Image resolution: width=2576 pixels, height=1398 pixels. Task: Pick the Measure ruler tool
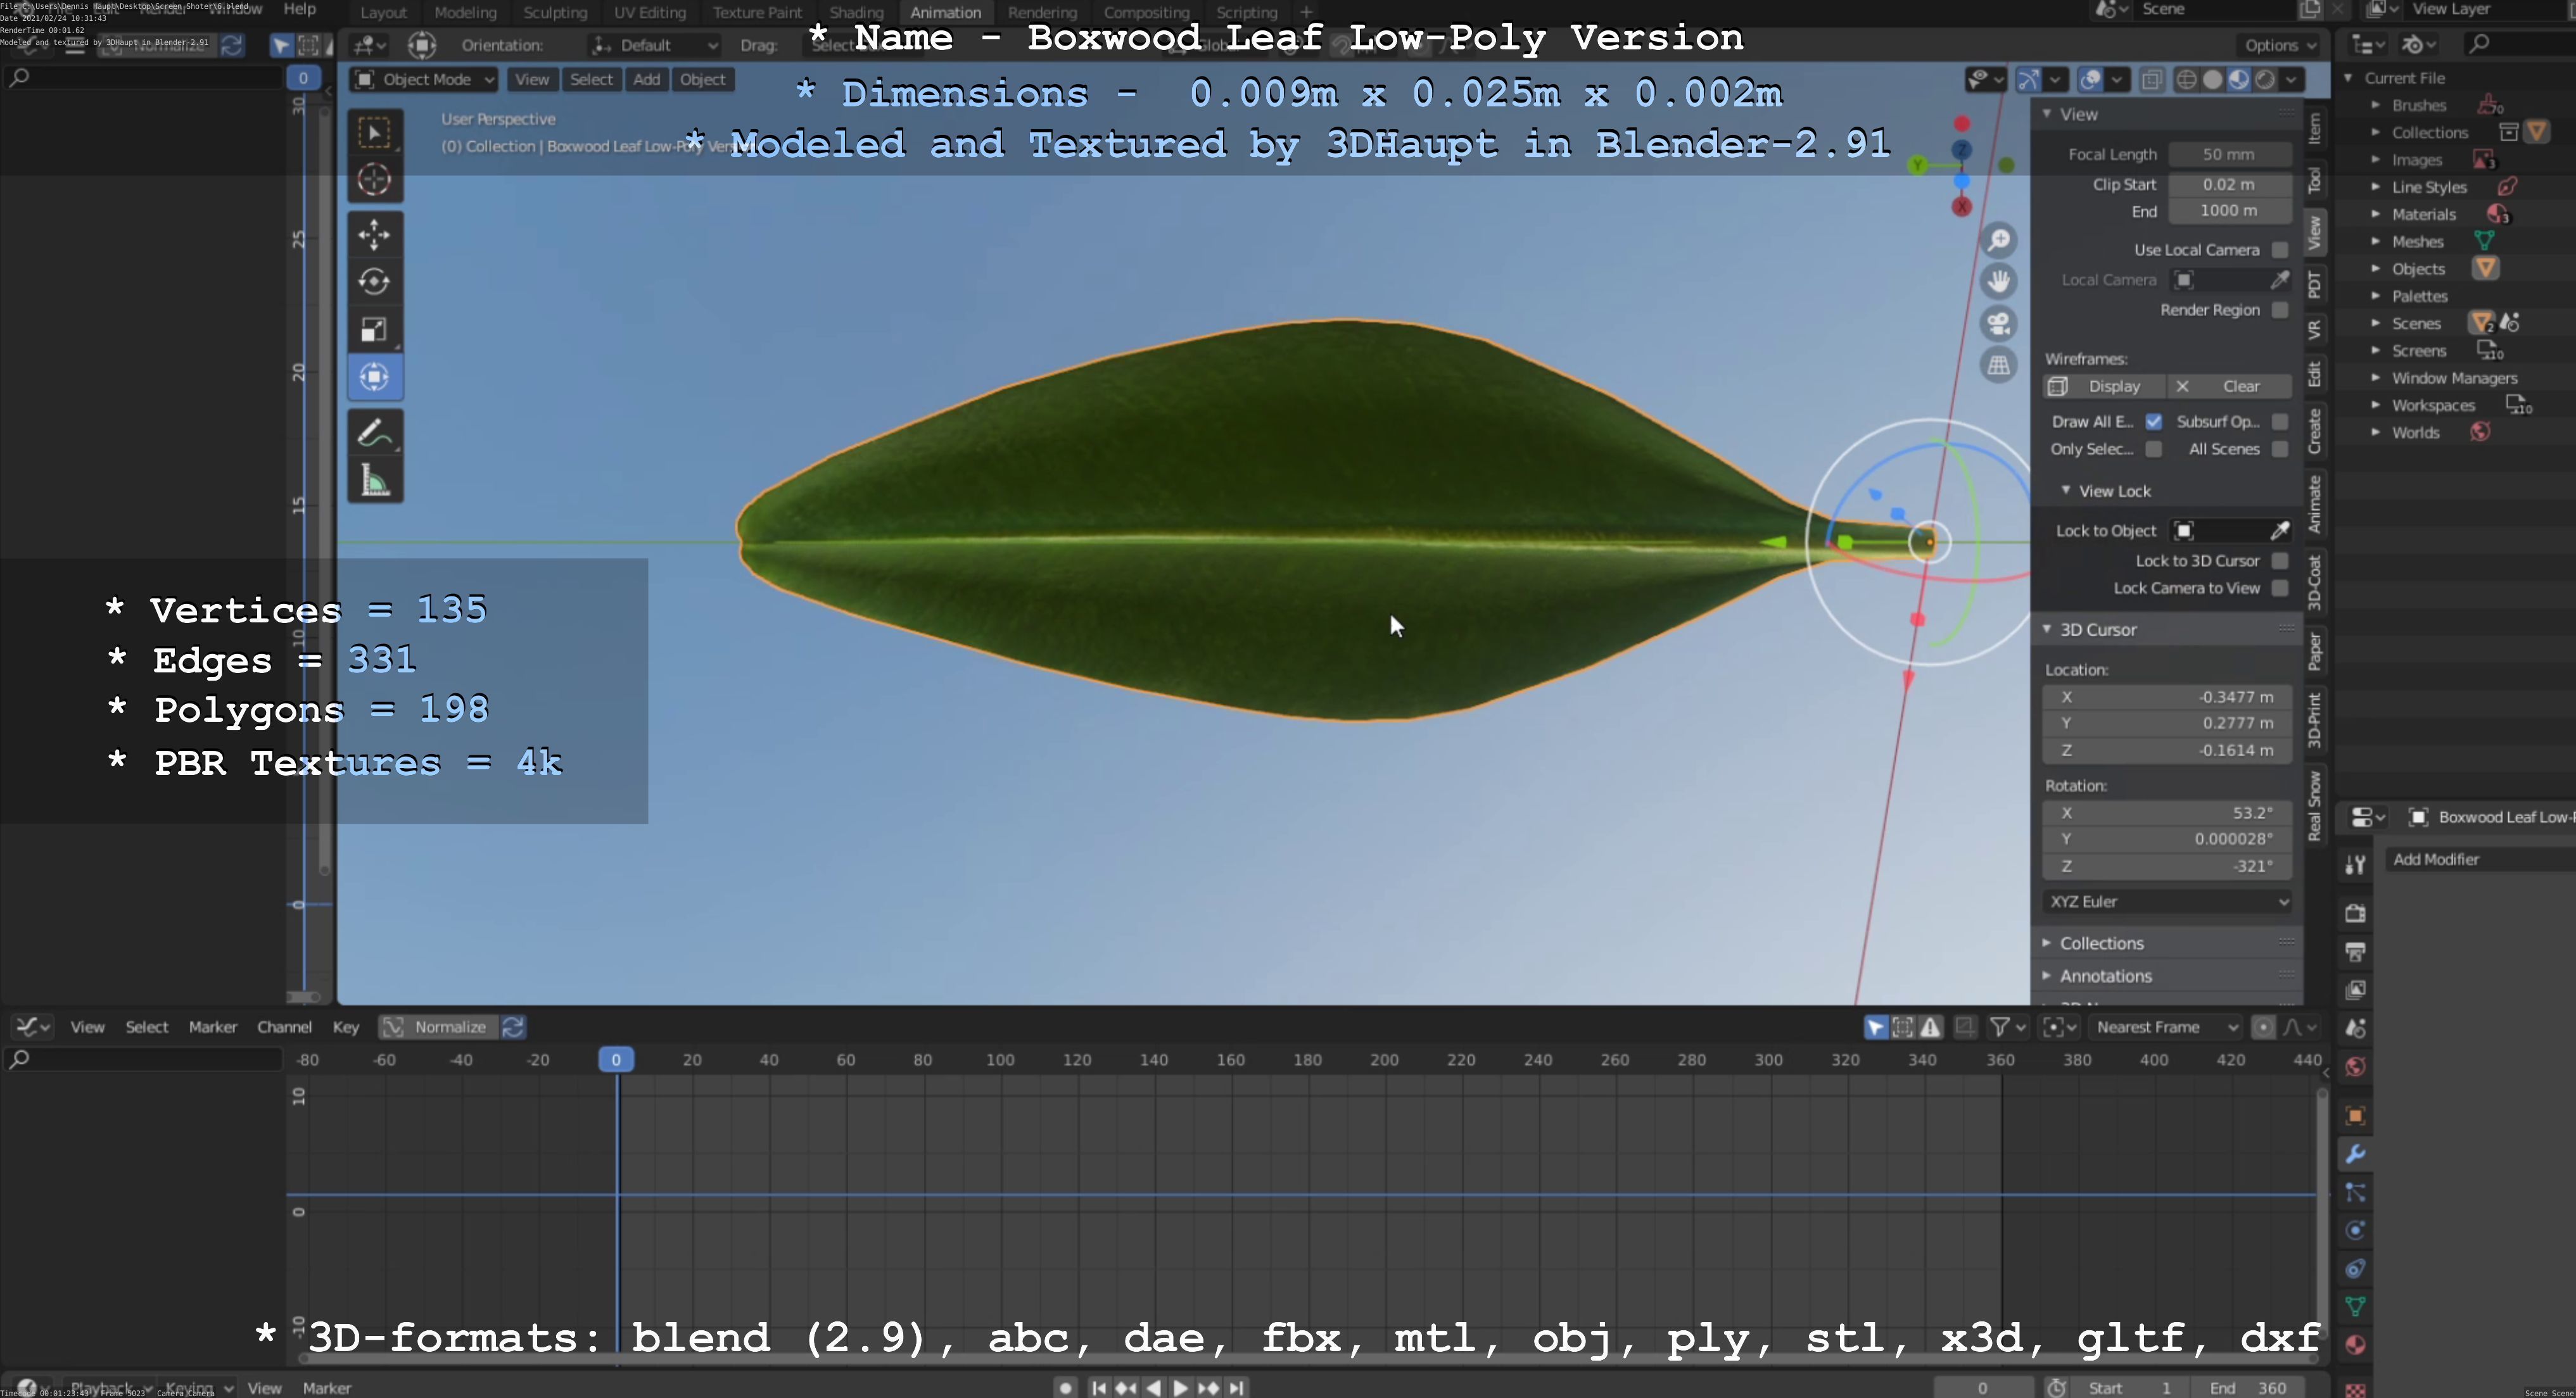pyautogui.click(x=375, y=481)
